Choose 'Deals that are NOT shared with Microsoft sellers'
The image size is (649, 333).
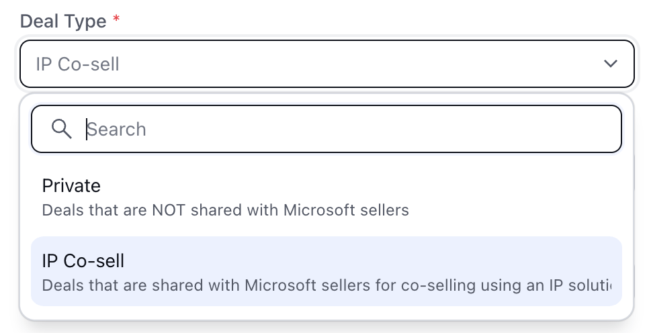tap(225, 210)
